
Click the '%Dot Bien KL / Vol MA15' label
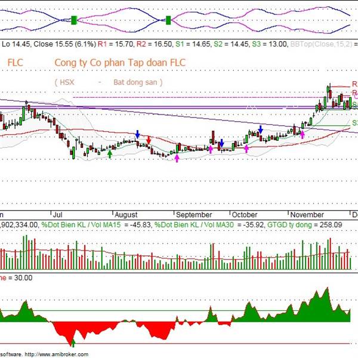point(81,225)
